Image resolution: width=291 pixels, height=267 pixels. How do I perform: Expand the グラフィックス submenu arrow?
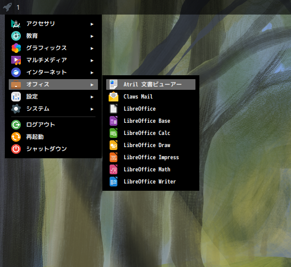pos(92,49)
